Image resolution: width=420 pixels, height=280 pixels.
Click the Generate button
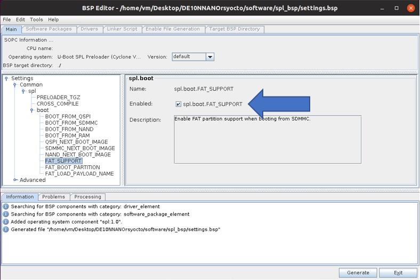(358, 273)
